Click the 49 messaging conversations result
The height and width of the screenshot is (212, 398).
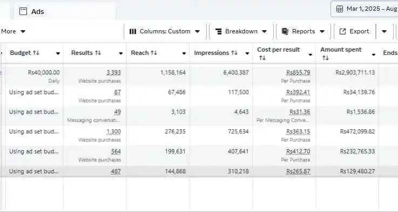[118, 112]
